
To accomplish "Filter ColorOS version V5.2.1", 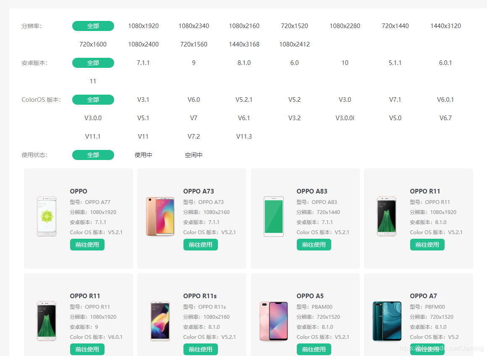I will (244, 100).
